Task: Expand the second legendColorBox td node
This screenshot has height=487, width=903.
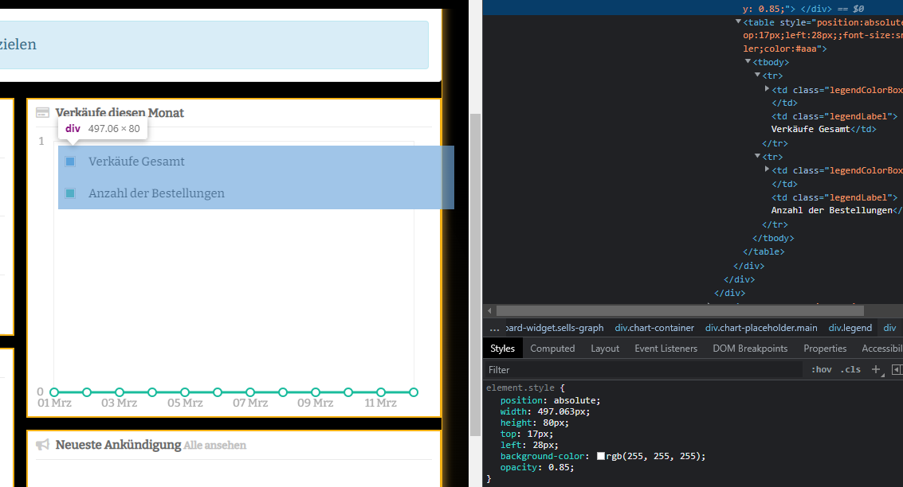Action: 767,169
